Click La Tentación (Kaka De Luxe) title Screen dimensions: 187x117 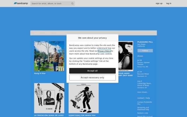[49, 115]
